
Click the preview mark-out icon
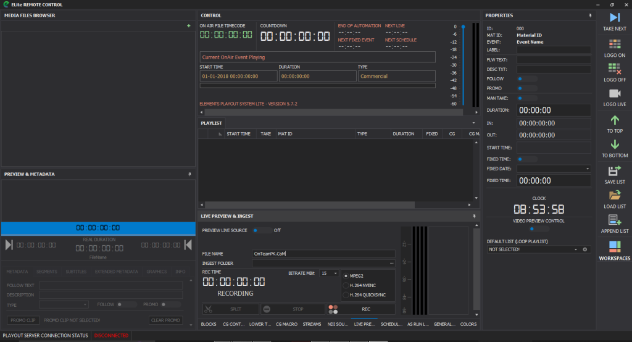tap(188, 245)
